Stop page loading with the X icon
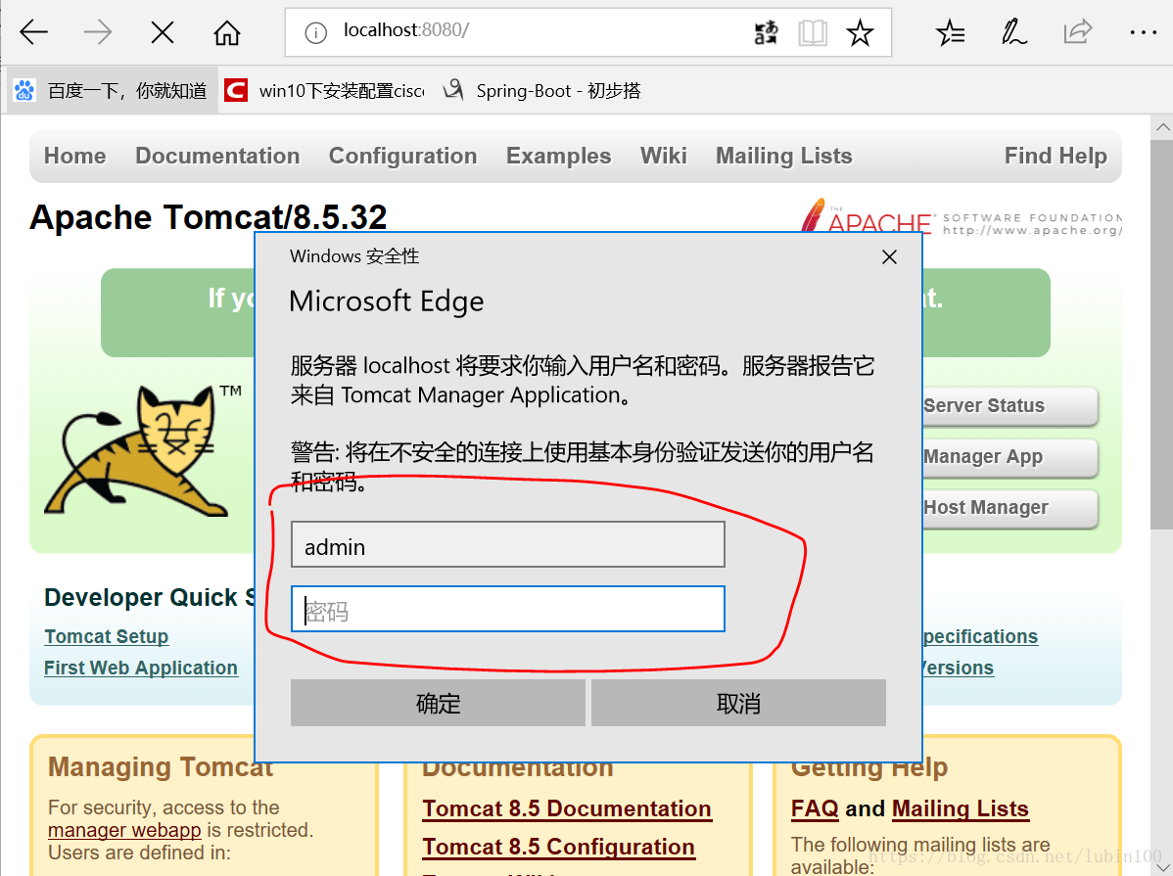 [x=163, y=32]
